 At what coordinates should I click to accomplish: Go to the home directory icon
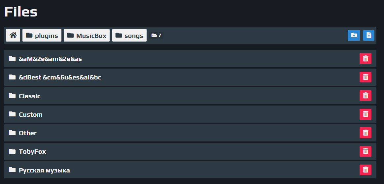point(13,36)
